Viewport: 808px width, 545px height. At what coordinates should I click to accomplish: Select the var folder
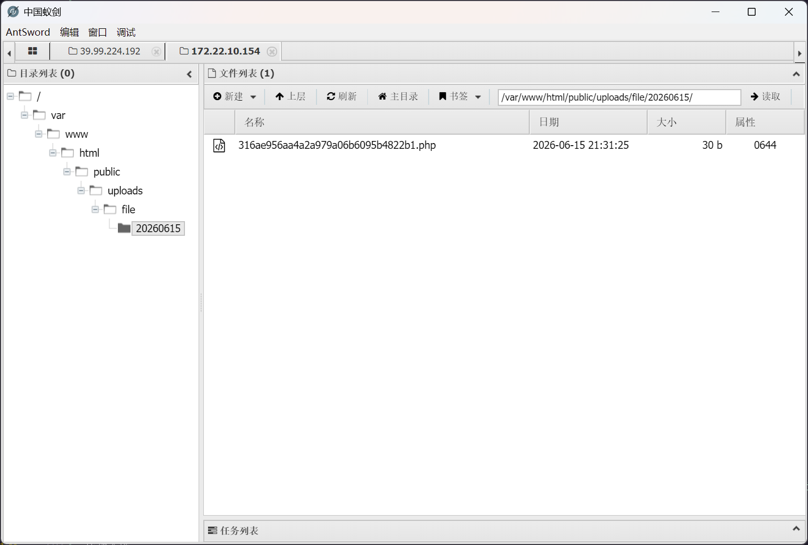coord(58,115)
